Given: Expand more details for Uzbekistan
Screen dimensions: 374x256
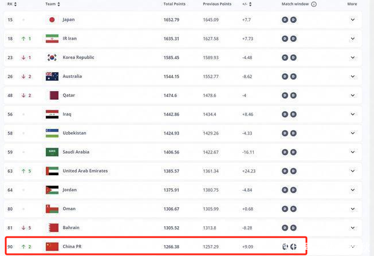Looking at the screenshot, I should click(352, 133).
